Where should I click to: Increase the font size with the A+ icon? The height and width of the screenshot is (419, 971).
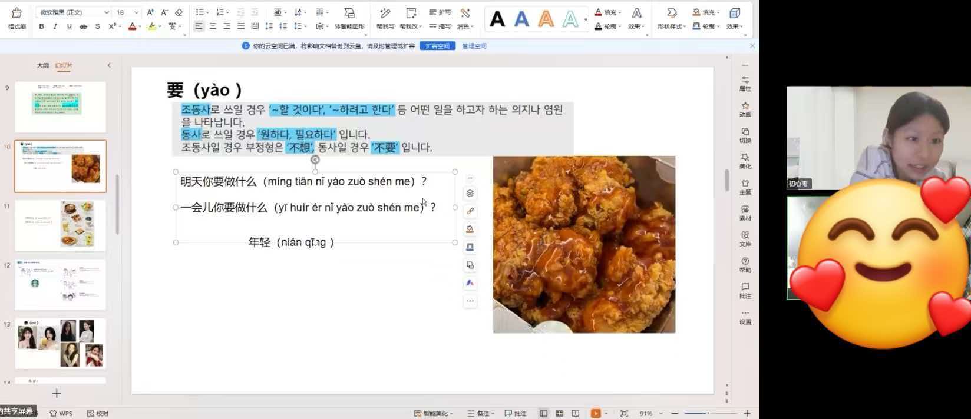[150, 12]
